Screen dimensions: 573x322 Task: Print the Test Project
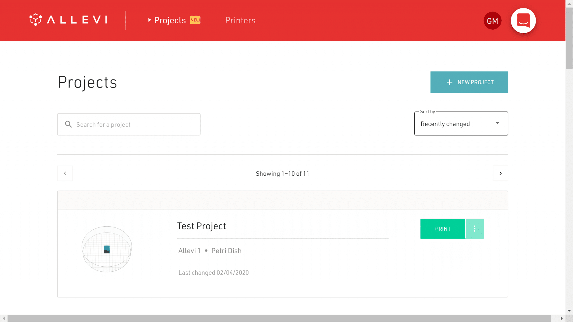tap(443, 229)
